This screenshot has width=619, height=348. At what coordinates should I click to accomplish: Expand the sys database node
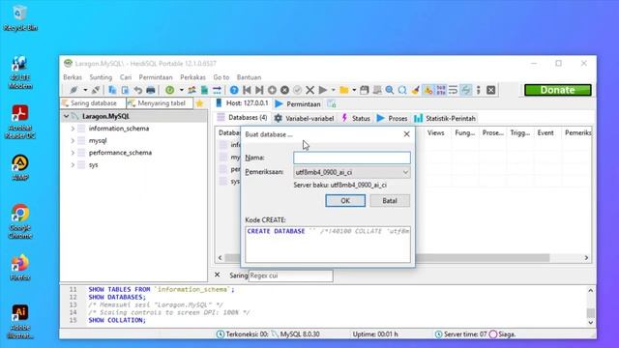(x=73, y=165)
